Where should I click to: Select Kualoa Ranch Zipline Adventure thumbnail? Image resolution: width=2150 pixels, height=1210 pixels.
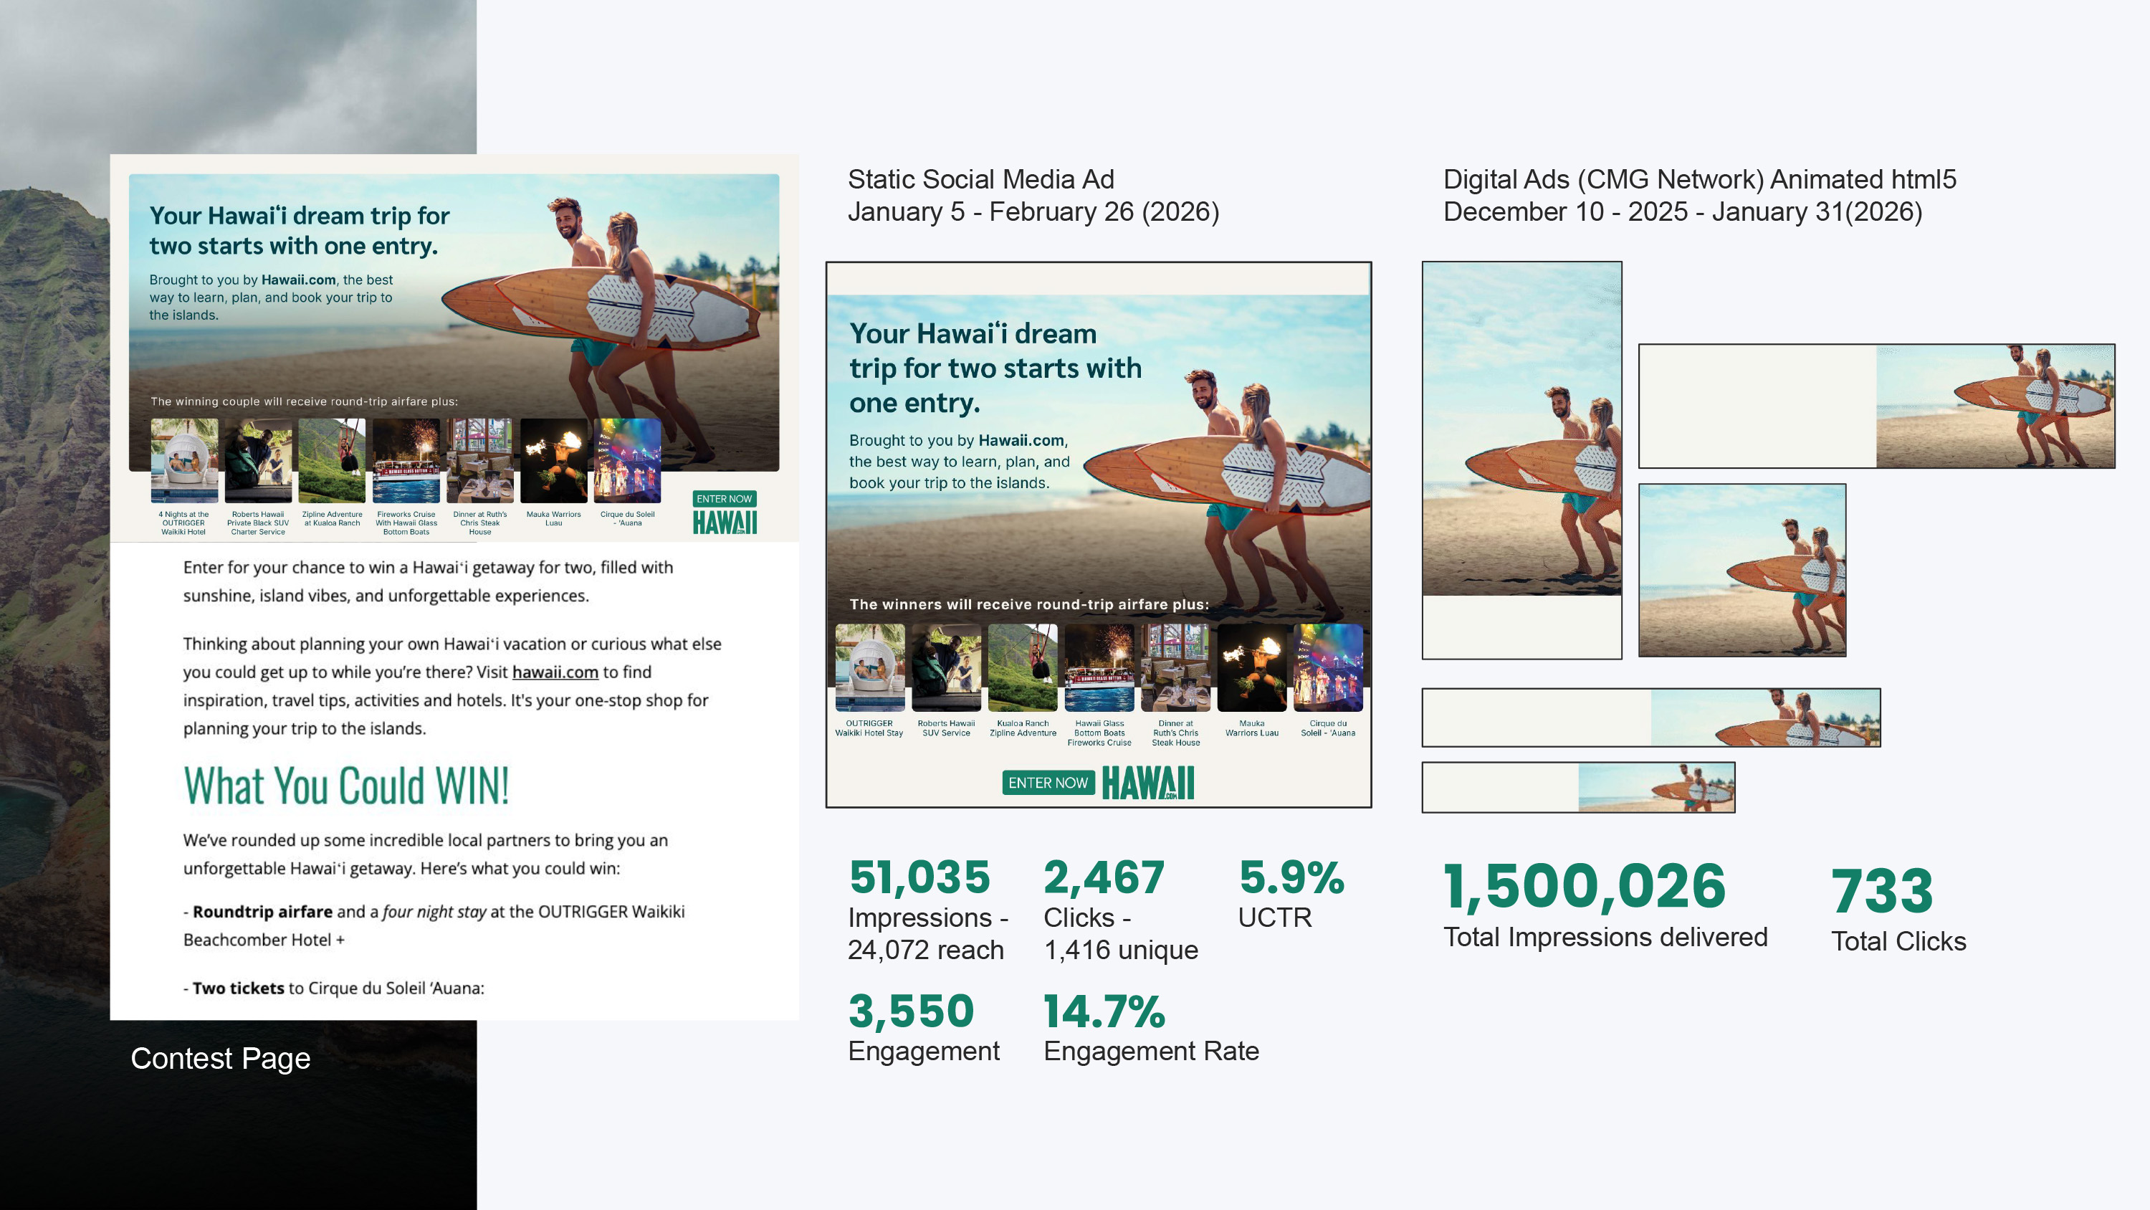click(1023, 667)
